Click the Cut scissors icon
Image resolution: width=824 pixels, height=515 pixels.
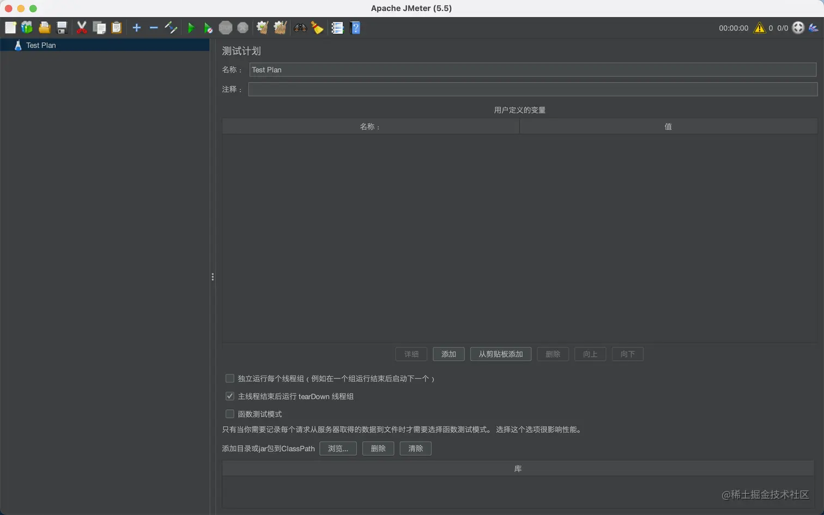[82, 28]
